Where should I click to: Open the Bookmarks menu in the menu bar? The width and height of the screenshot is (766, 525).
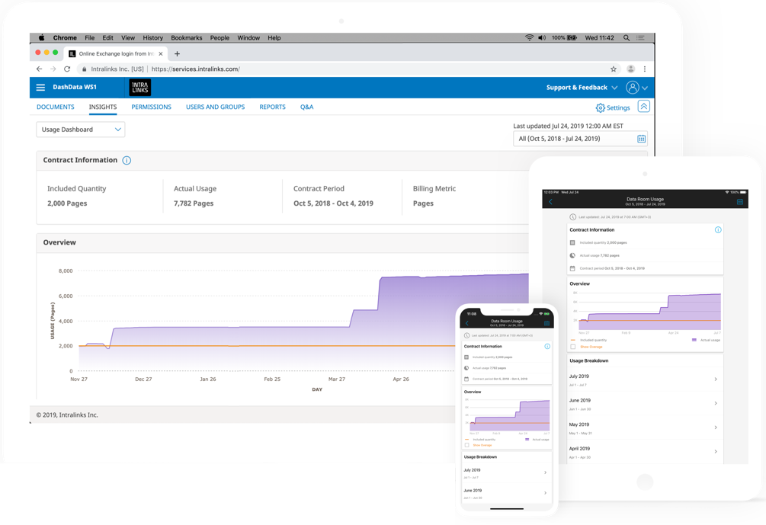tap(187, 37)
